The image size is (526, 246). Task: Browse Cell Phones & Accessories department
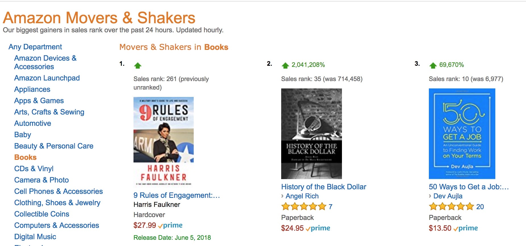59,191
